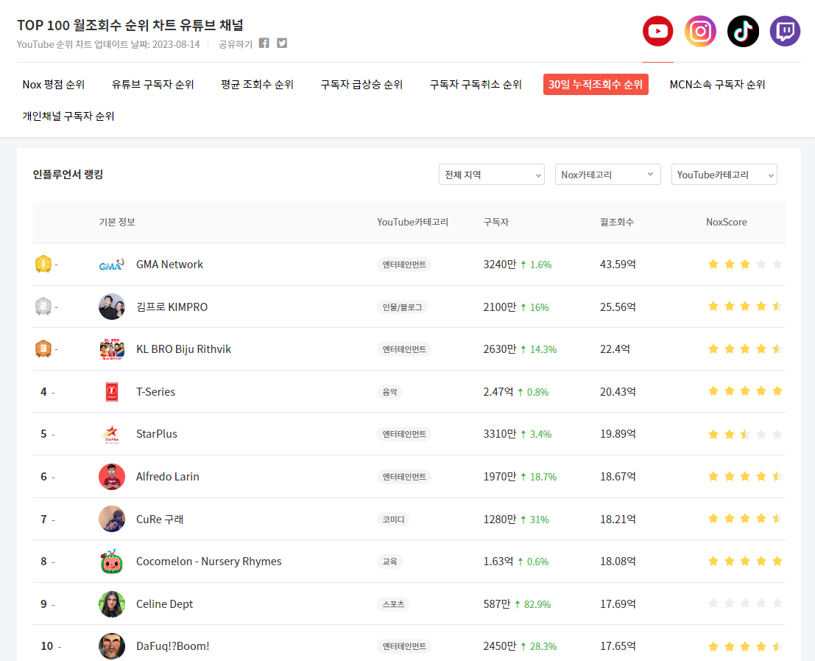
Task: Click the T-Series channel logo
Action: pyautogui.click(x=112, y=391)
